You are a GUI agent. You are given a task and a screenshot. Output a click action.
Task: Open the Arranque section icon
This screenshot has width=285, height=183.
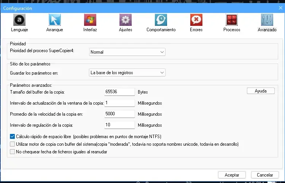[x=54, y=20]
